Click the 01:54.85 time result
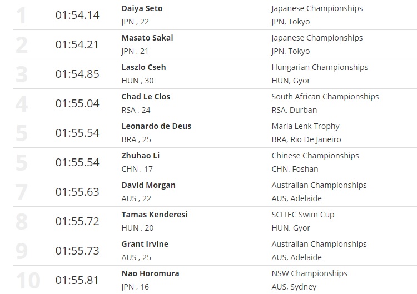 pyautogui.click(x=77, y=74)
